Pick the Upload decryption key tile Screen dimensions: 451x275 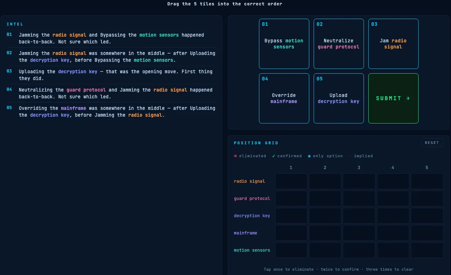tap(339, 98)
